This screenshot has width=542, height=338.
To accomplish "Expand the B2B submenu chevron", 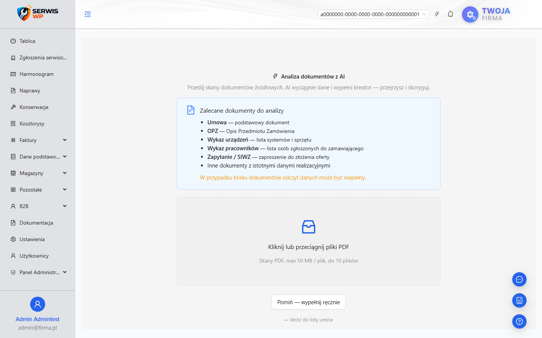I will [x=65, y=206].
